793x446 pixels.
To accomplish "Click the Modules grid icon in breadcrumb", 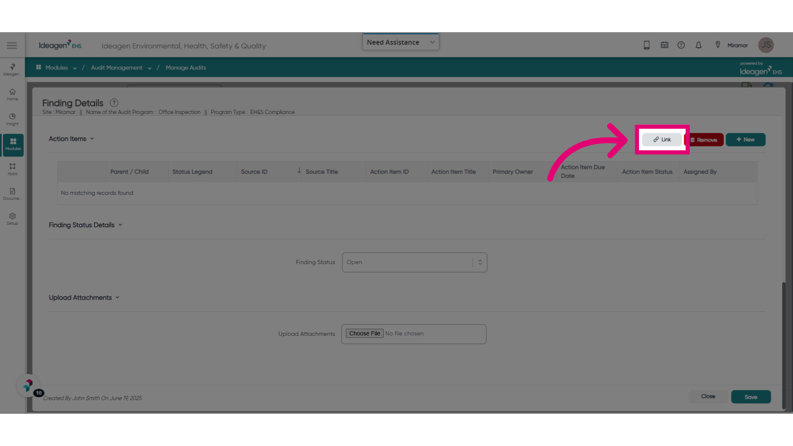I will 38,67.
